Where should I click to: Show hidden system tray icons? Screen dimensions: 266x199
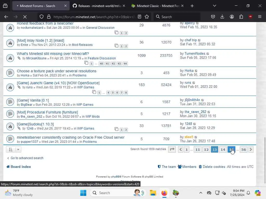click(201, 193)
